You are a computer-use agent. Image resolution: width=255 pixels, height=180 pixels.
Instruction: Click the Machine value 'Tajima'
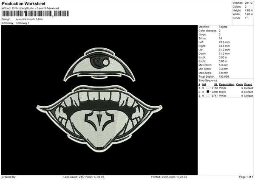[x=223, y=27]
